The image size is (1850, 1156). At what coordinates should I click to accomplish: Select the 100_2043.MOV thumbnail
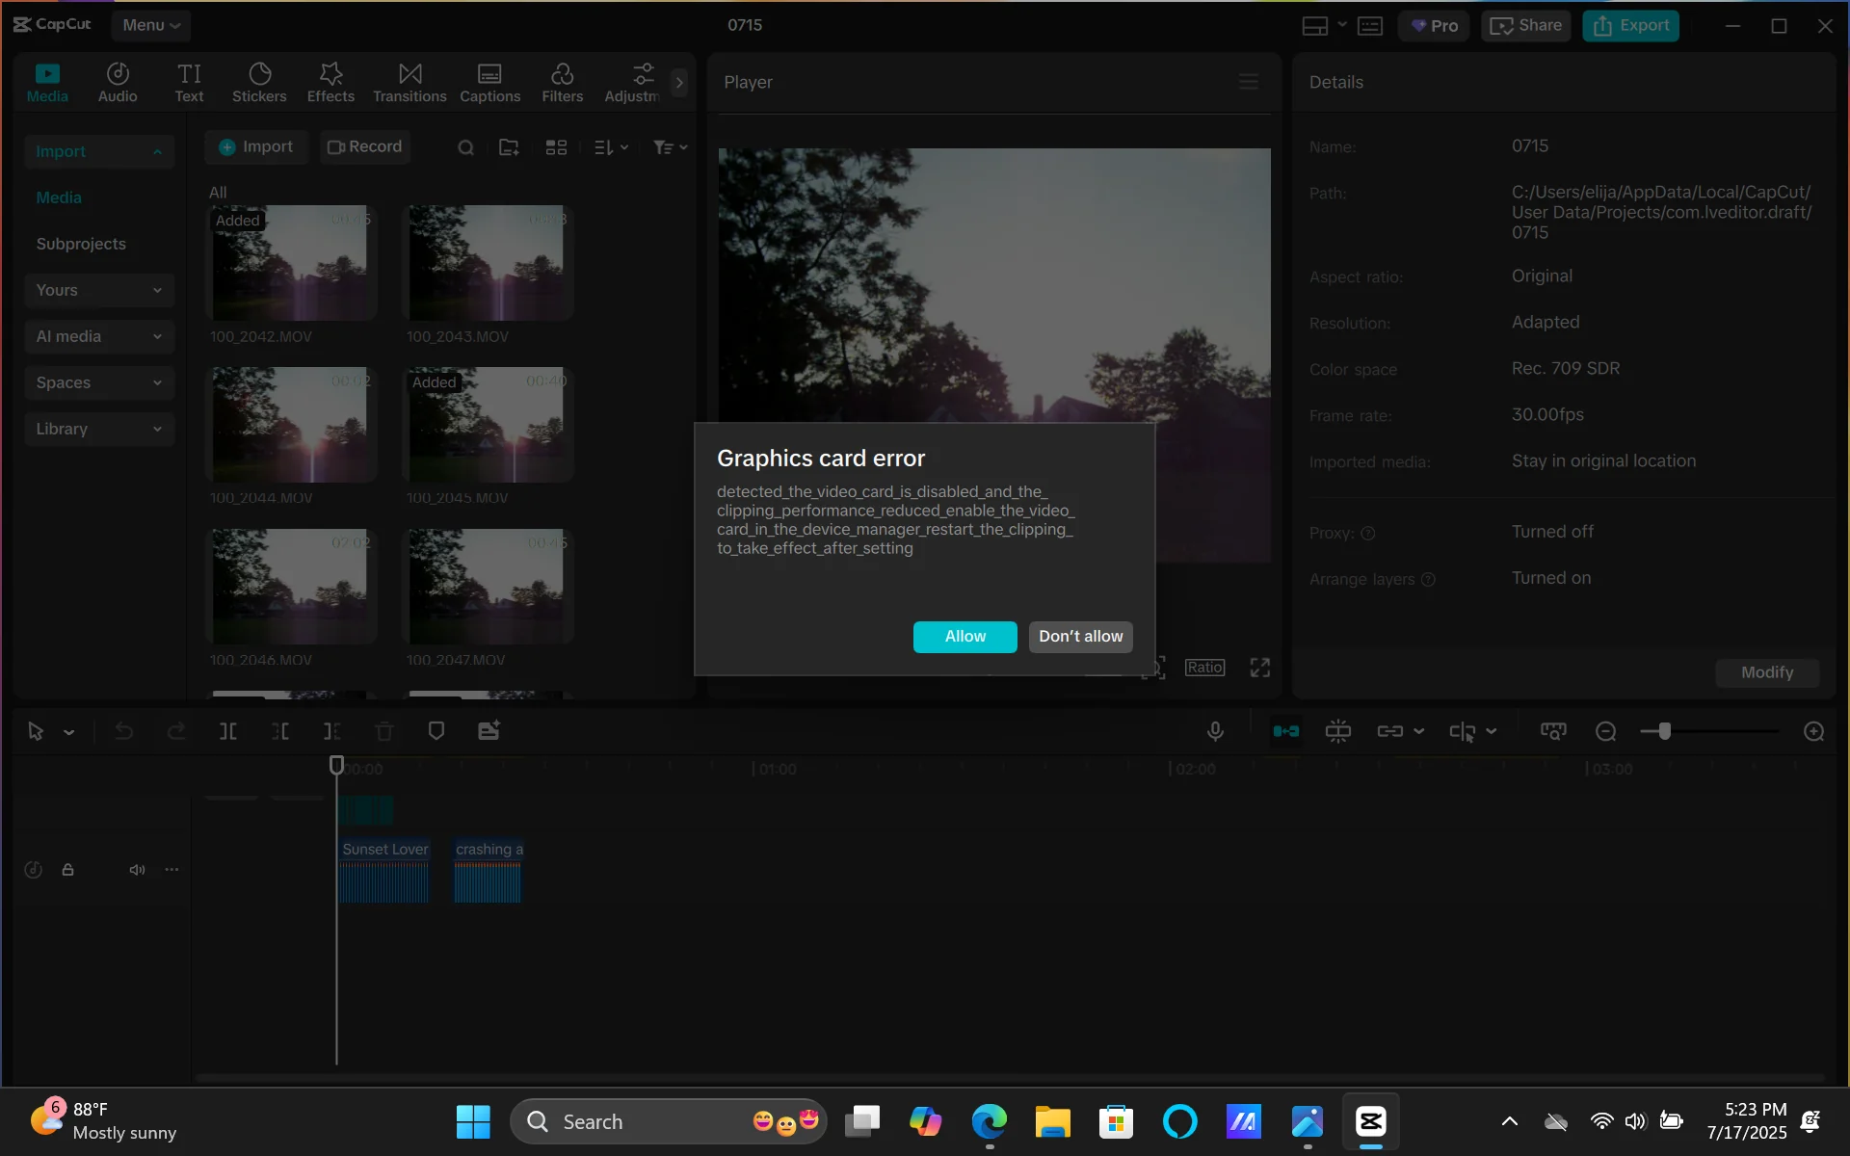[488, 262]
